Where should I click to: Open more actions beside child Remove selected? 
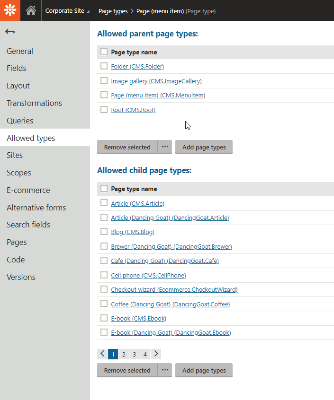pyautogui.click(x=165, y=370)
